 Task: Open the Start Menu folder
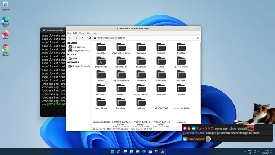(x=101, y=103)
